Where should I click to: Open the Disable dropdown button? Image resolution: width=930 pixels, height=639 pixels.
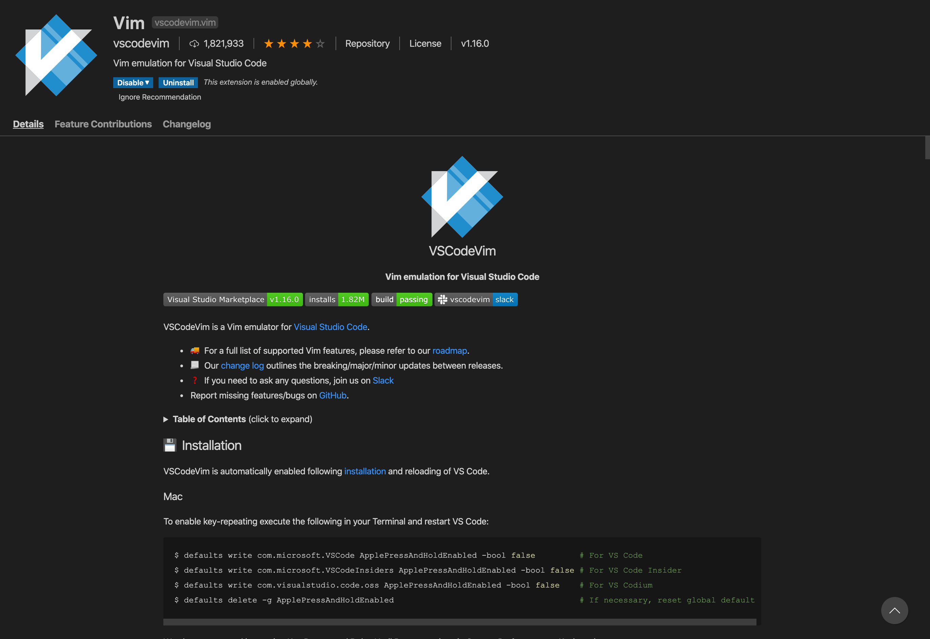pyautogui.click(x=133, y=82)
